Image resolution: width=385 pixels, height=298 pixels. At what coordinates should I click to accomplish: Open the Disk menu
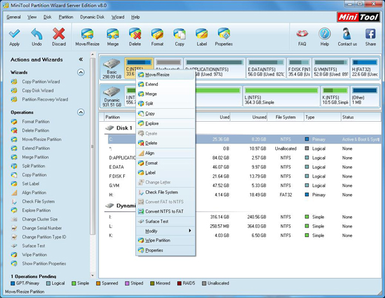tap(47, 17)
